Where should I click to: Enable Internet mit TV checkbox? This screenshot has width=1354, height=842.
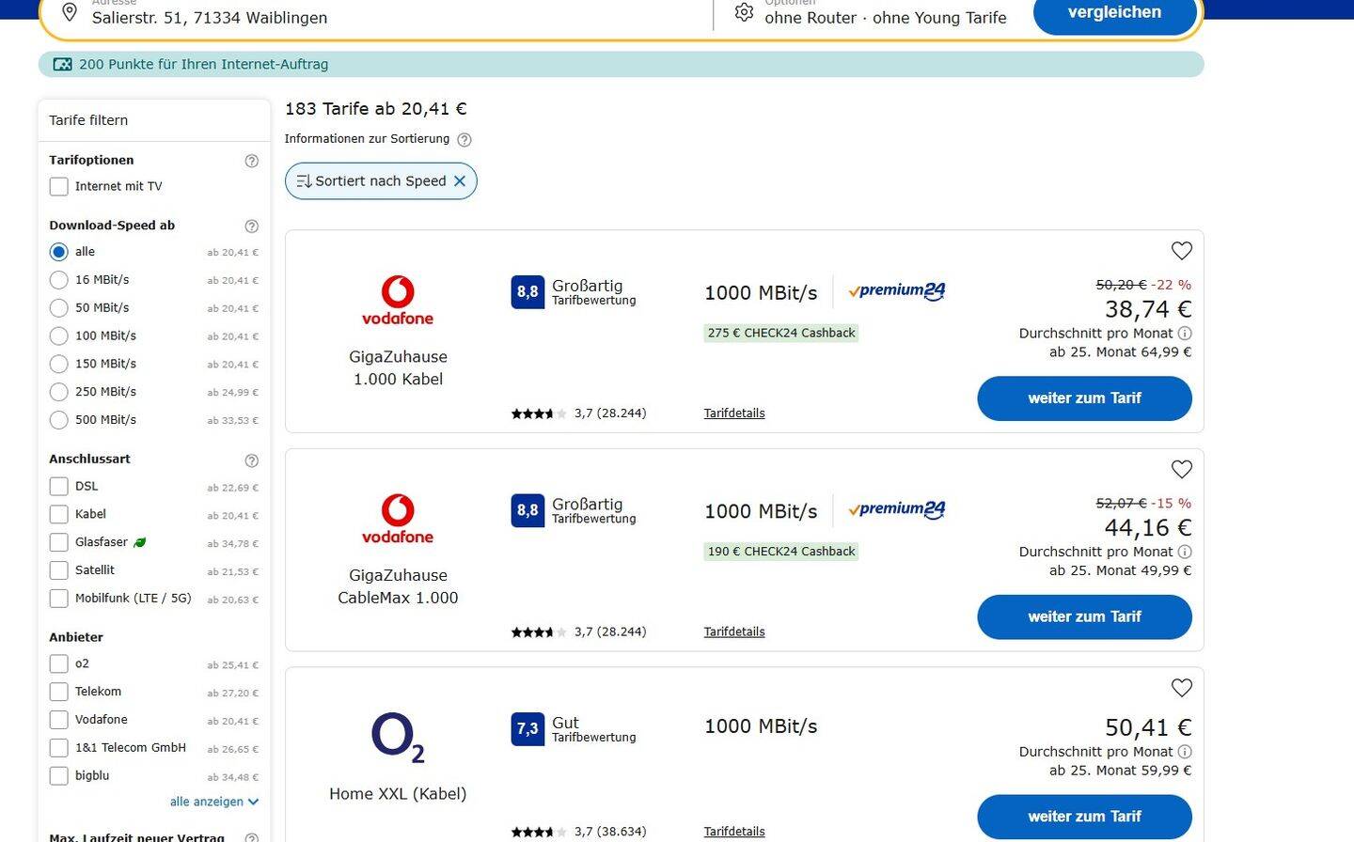tap(59, 187)
